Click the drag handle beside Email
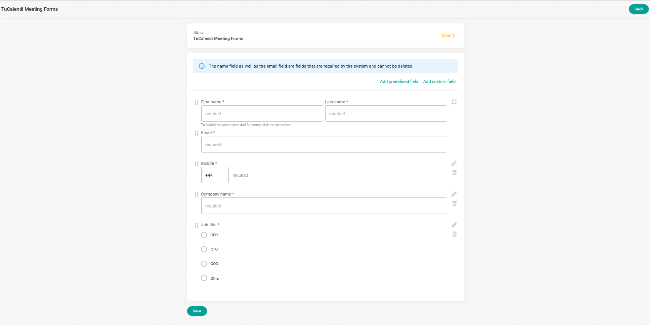Image resolution: width=650 pixels, height=325 pixels. pyautogui.click(x=197, y=133)
